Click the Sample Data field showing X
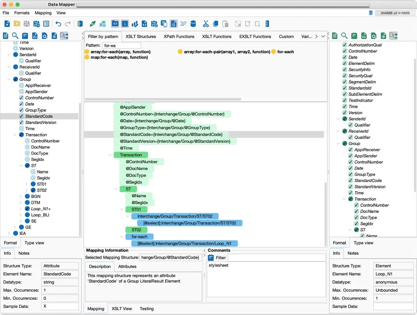 60,306
